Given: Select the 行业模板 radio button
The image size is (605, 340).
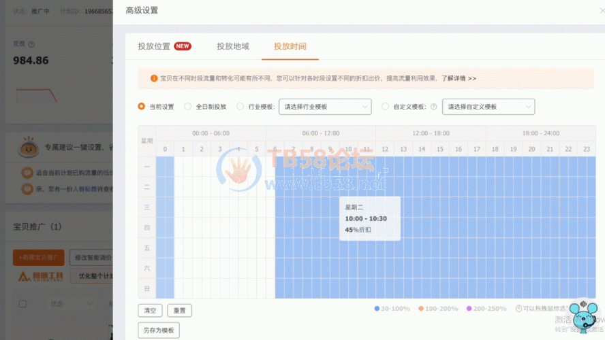Looking at the screenshot, I should pos(241,107).
